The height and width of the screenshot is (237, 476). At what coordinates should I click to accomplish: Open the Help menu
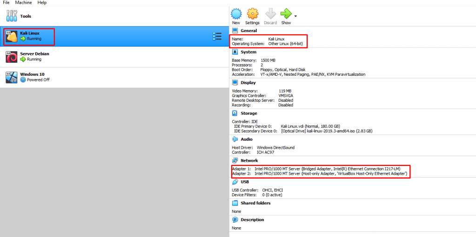coord(42,3)
